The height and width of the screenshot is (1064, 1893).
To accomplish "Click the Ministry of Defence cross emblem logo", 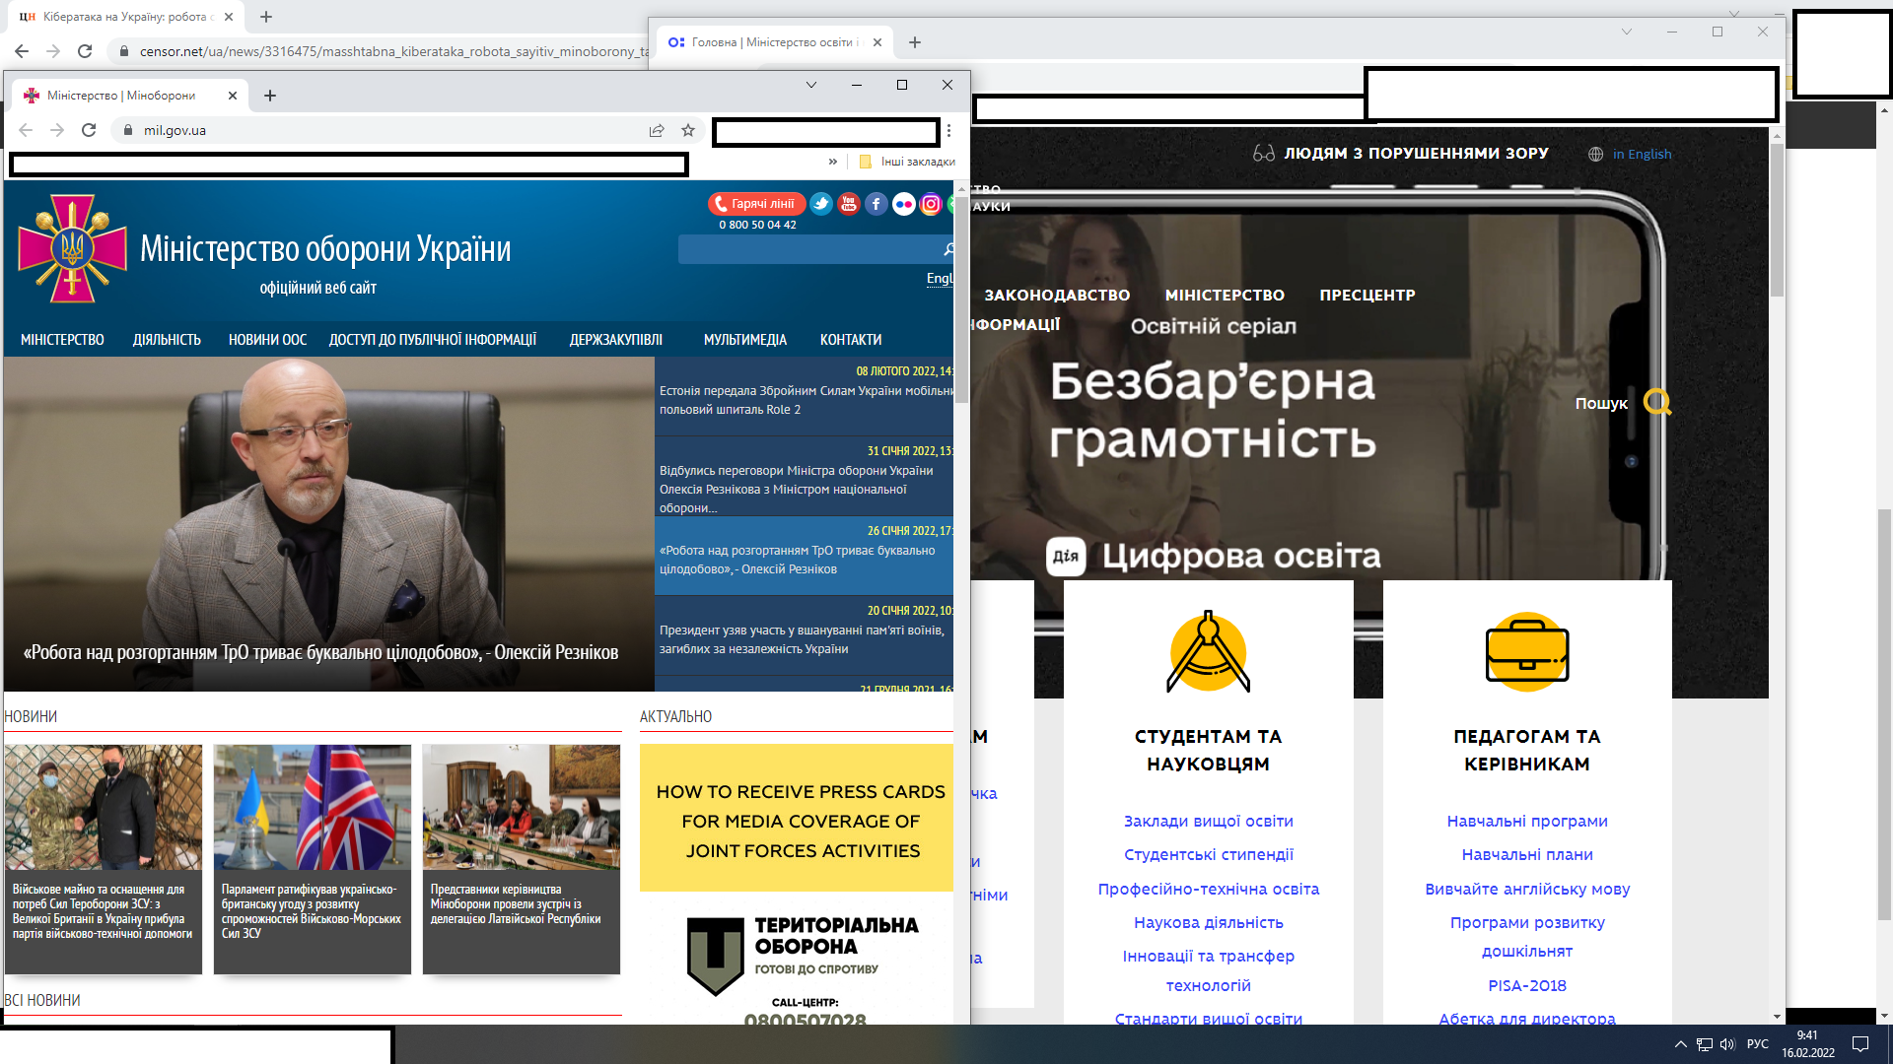I will pyautogui.click(x=72, y=248).
